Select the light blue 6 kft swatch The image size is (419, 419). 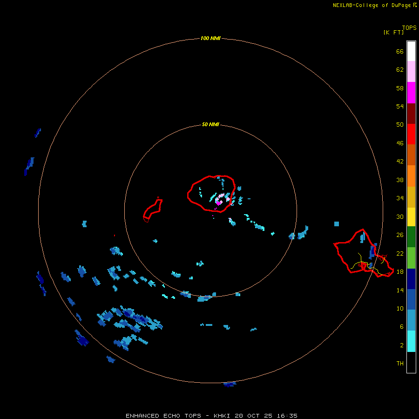tap(411, 320)
